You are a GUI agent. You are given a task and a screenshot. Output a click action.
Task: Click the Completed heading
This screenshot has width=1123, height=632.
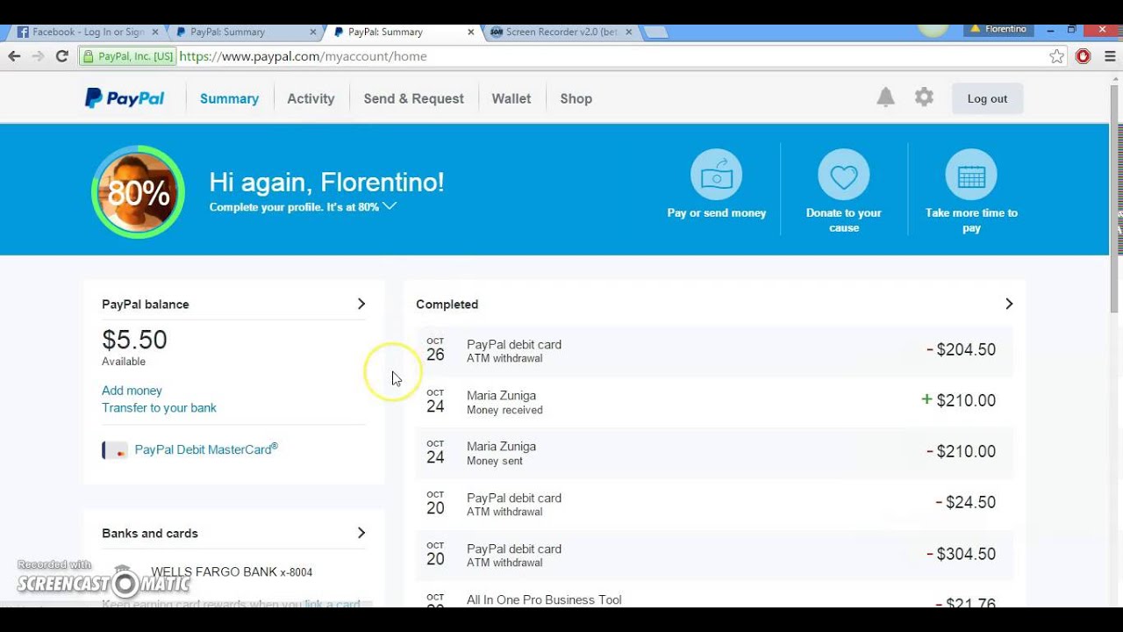(x=447, y=305)
